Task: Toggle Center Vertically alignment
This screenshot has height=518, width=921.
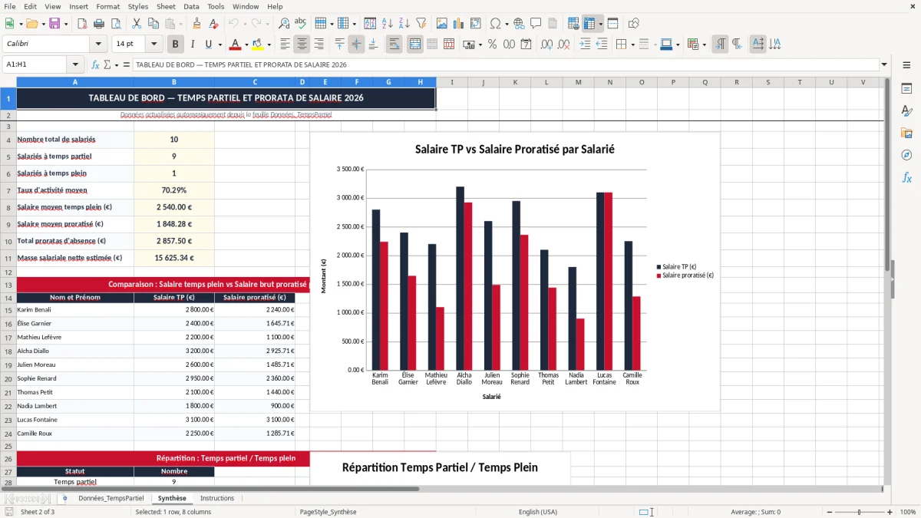Action: coord(356,45)
